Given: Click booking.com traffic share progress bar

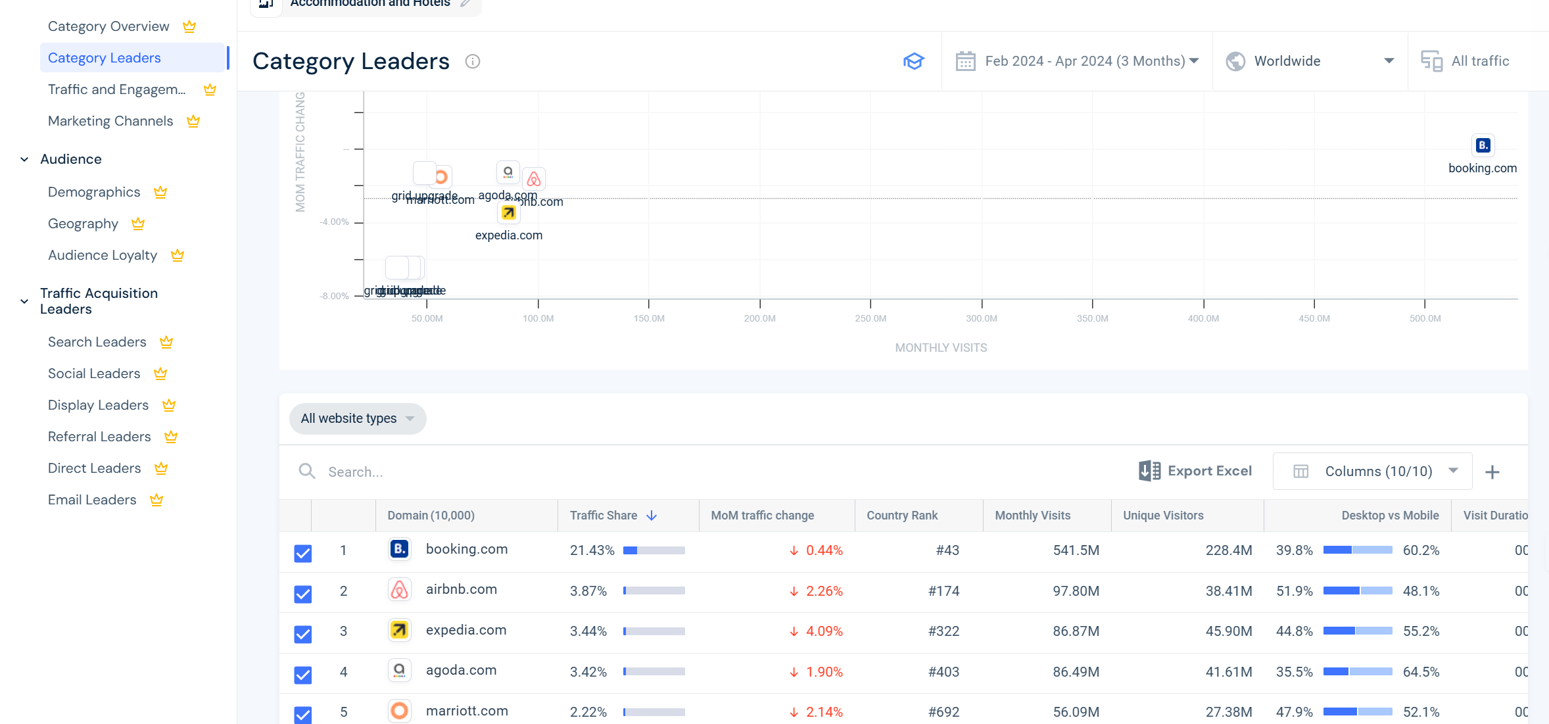Looking at the screenshot, I should point(654,550).
